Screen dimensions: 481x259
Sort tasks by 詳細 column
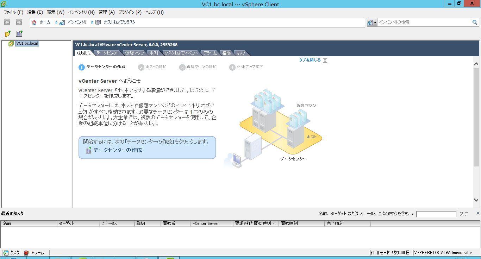coord(148,223)
